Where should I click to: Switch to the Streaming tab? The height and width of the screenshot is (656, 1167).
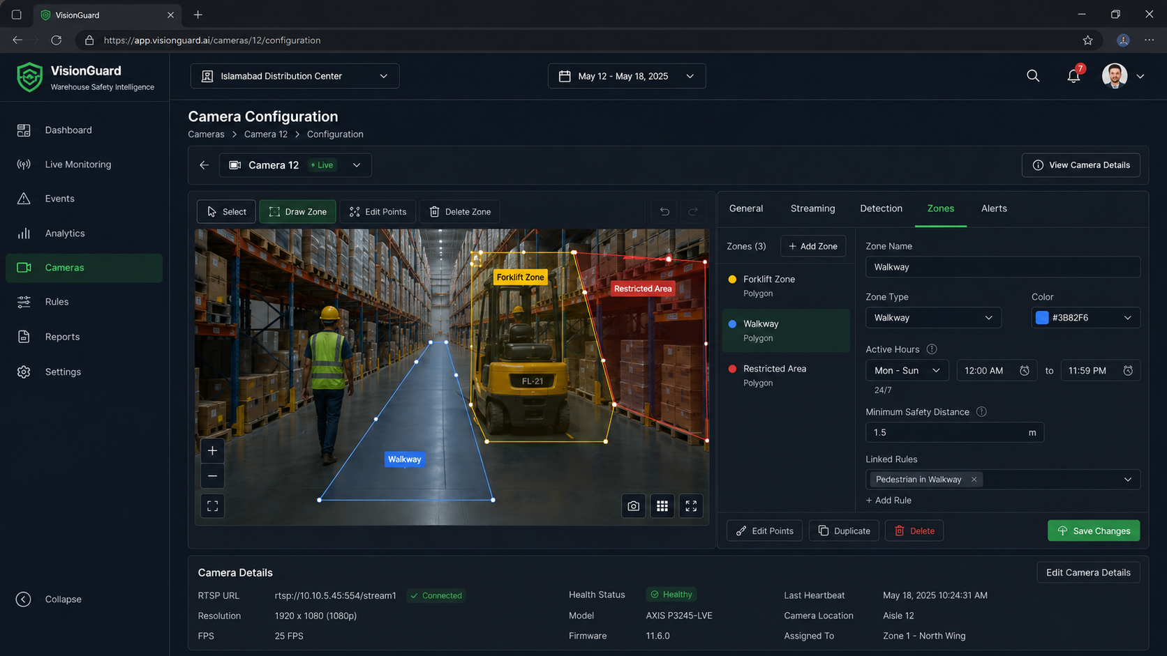[x=812, y=208]
